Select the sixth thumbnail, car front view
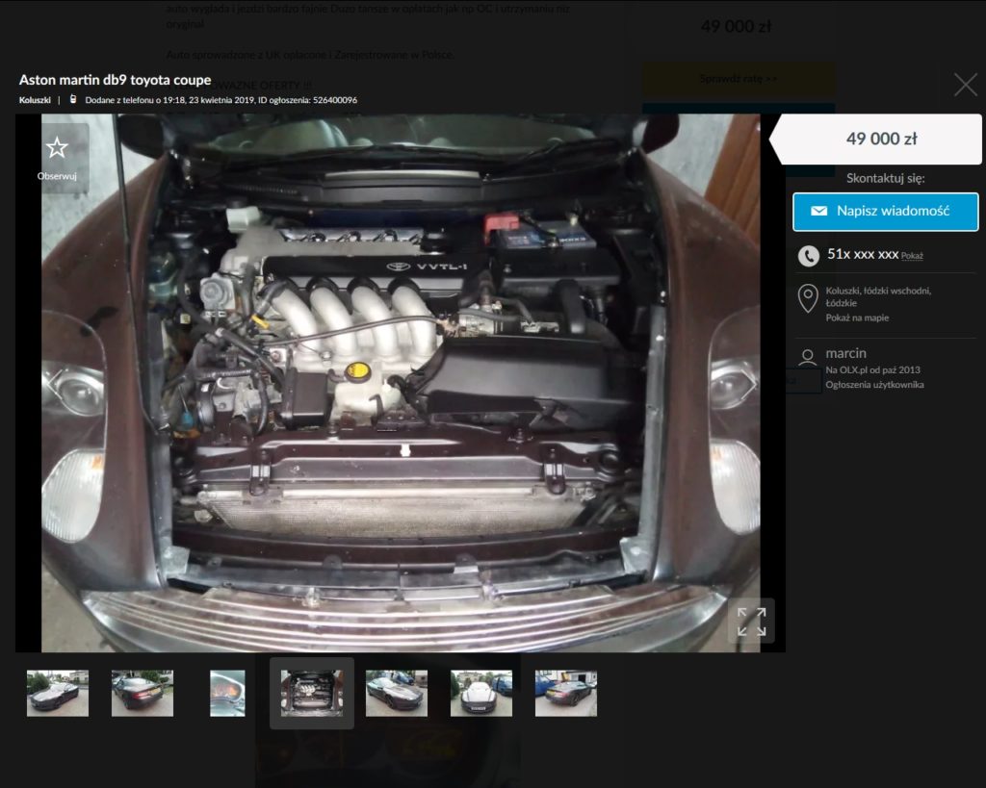Image resolution: width=986 pixels, height=788 pixels. click(481, 693)
